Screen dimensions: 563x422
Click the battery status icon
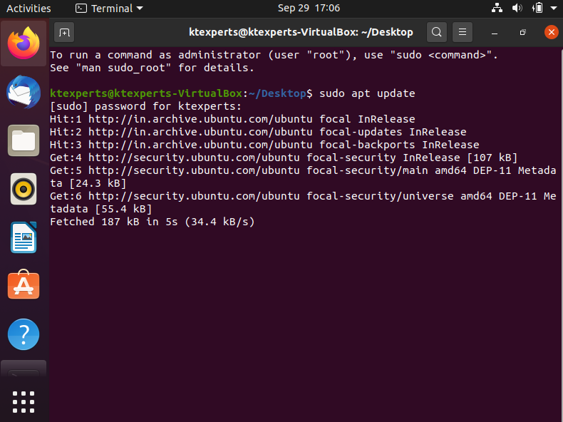(x=537, y=8)
